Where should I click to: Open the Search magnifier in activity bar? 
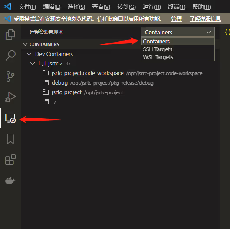tap(10, 55)
